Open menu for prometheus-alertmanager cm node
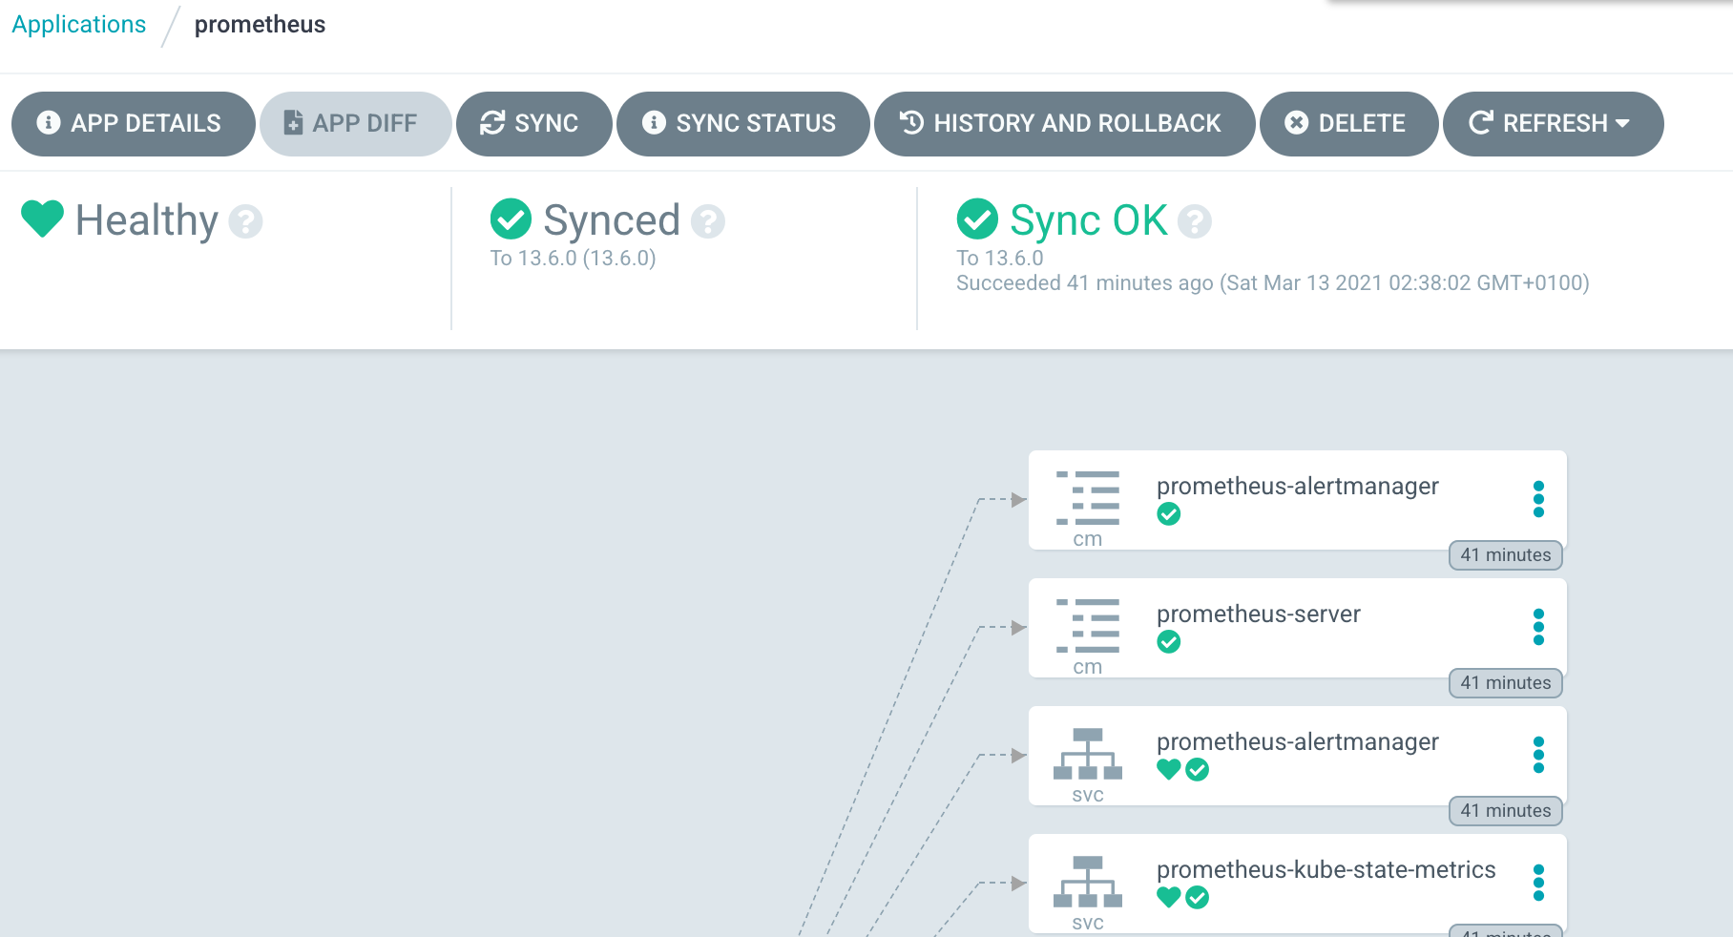The width and height of the screenshot is (1733, 937). 1538,499
